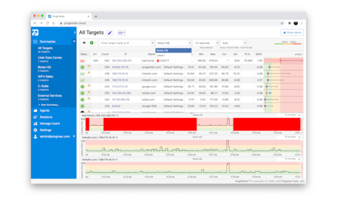
Task: Go forward in the browser
Action: pos(41,23)
